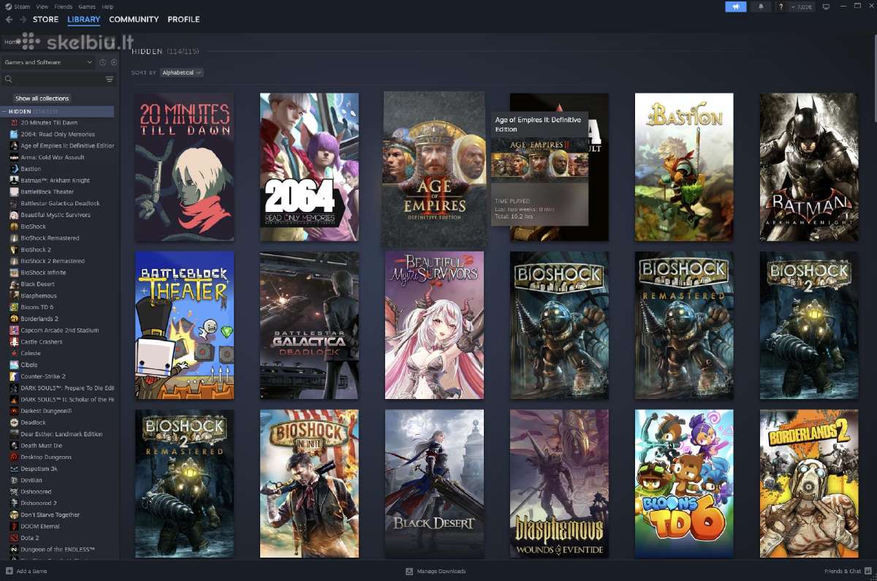
Task: Open the Help menu
Action: [107, 6]
